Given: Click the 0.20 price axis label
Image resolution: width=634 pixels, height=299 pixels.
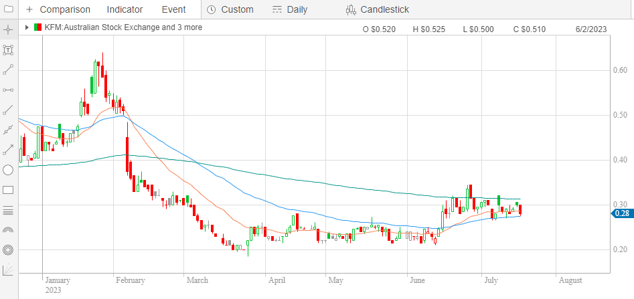Looking at the screenshot, I should [x=621, y=250].
